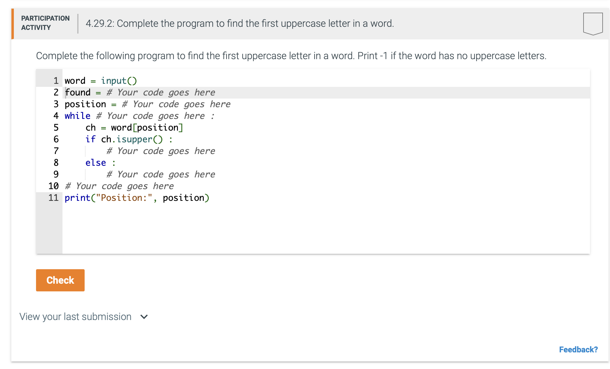
Task: Click the code comment inside the else block
Action: (x=161, y=174)
